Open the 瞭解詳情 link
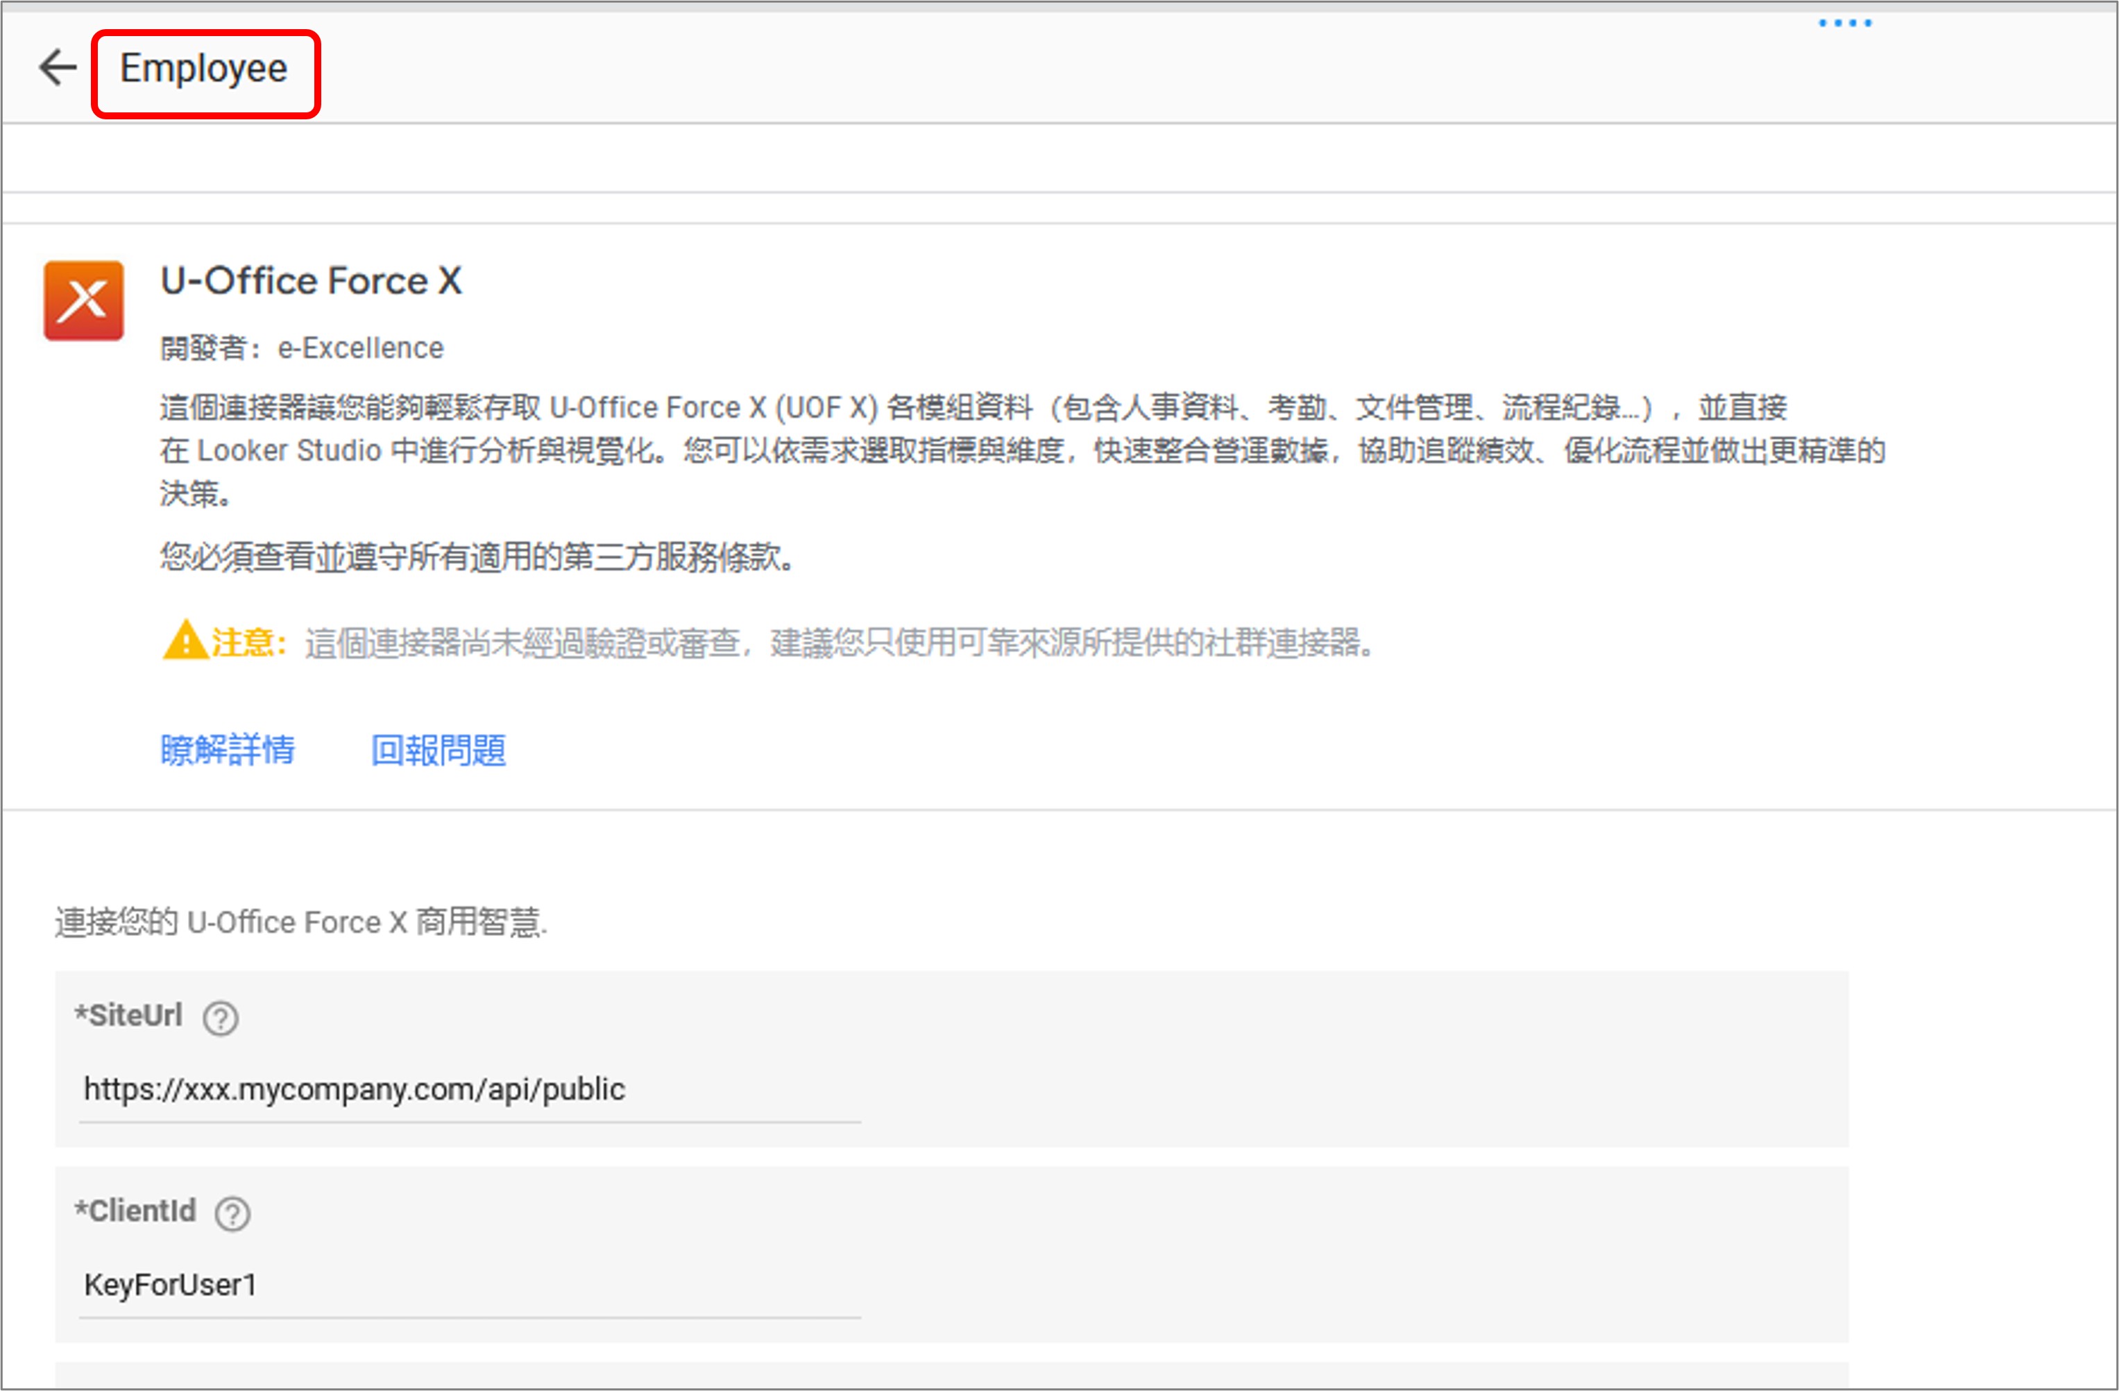 [228, 749]
